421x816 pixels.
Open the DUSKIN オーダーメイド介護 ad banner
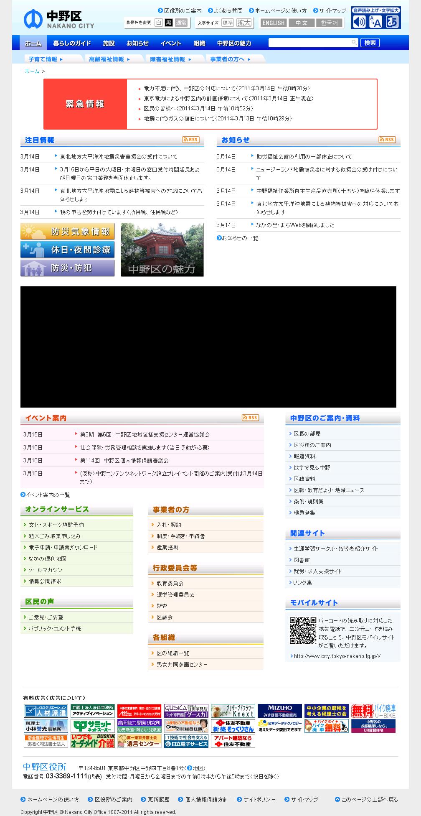(92, 741)
